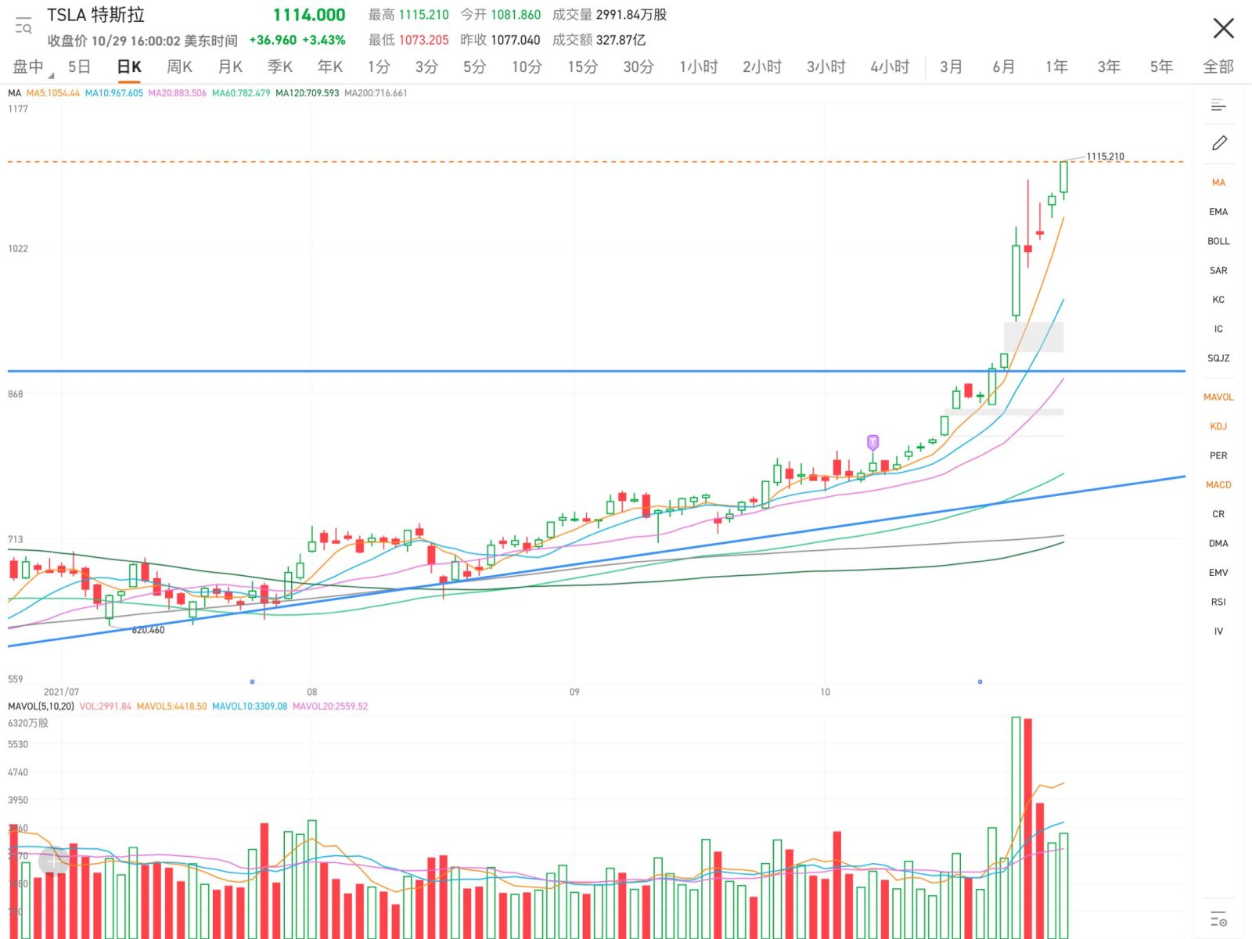
Task: Toggle the IV sub-indicator
Action: (1218, 631)
